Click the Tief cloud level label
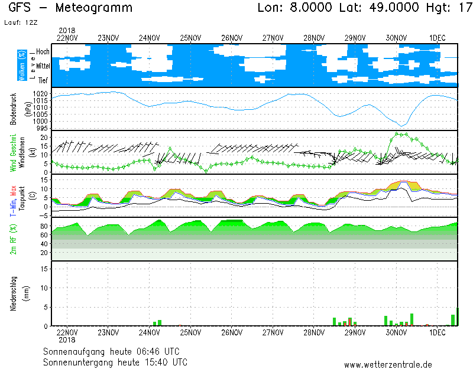Image resolution: width=473 pixels, height=369 pixels. [43, 80]
